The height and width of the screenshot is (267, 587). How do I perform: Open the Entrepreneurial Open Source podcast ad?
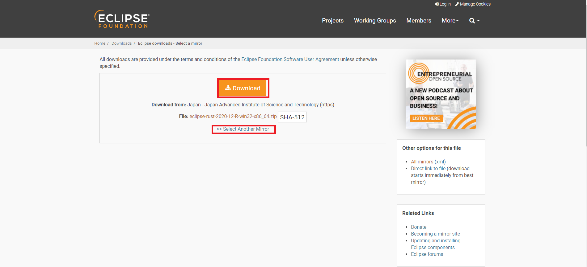tap(441, 94)
